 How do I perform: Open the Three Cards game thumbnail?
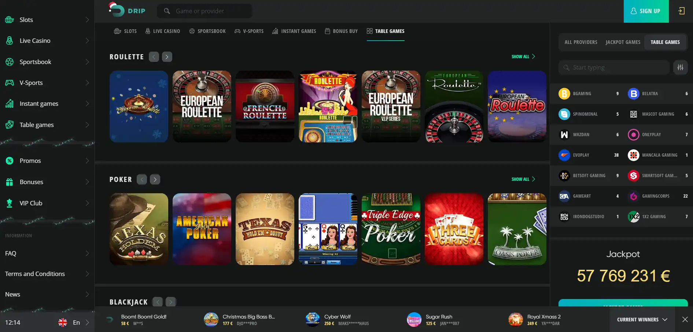[454, 229]
